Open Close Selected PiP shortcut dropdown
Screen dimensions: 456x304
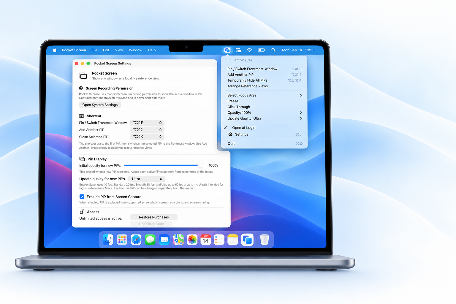tap(147, 137)
